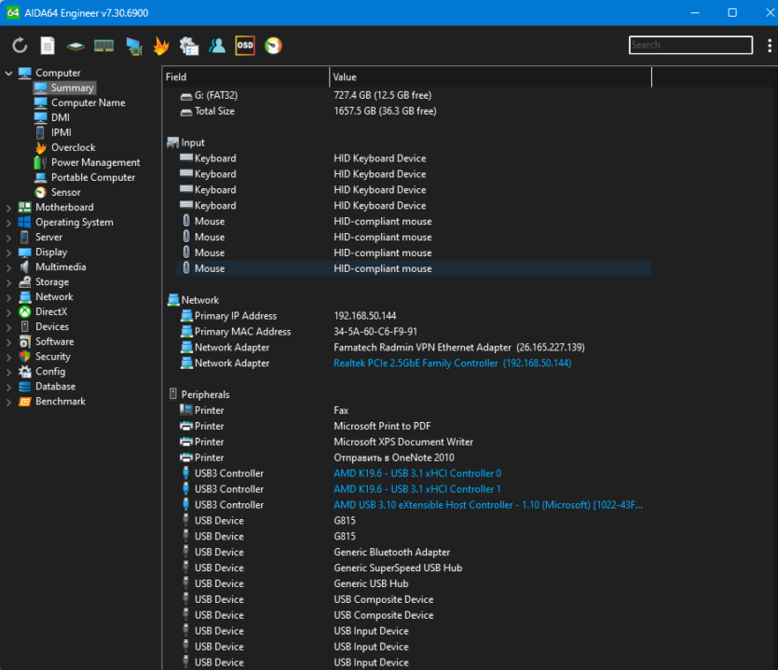Click the Devices tree icon
Viewport: 778px width, 670px height.
(25, 326)
